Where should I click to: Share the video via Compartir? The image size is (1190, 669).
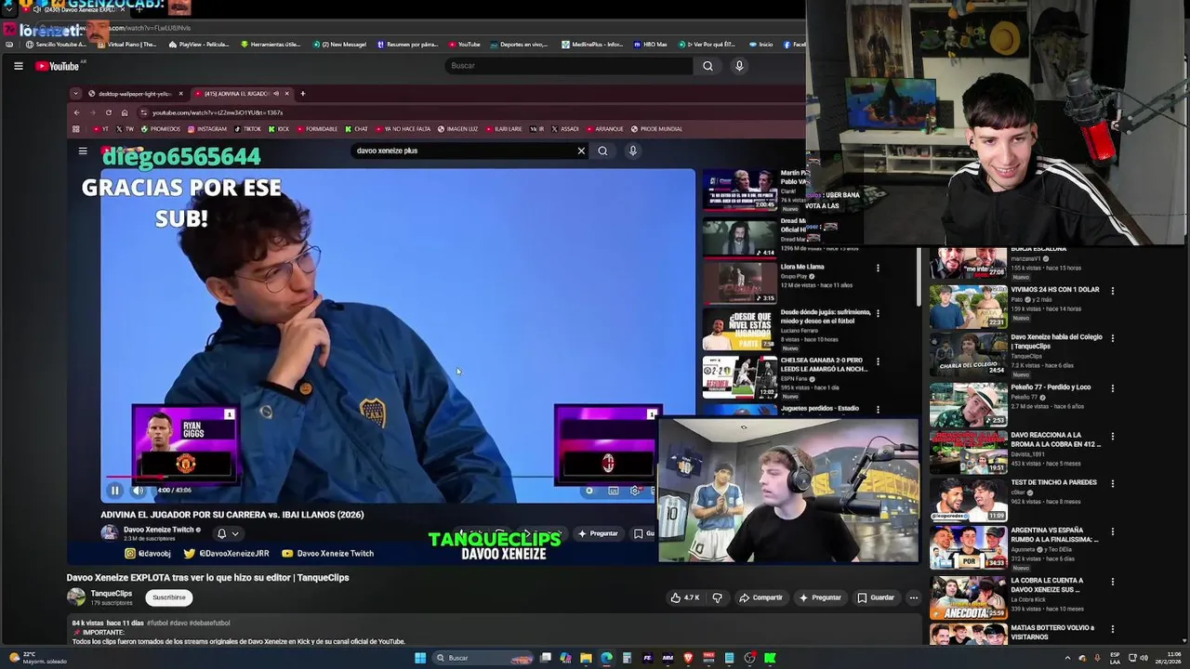tap(760, 597)
